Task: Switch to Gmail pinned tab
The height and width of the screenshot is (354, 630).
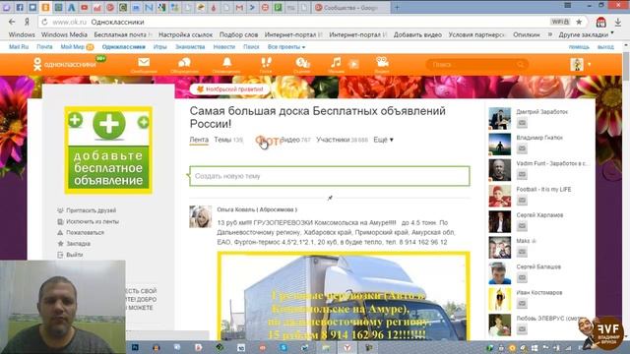Action: pyautogui.click(x=239, y=7)
